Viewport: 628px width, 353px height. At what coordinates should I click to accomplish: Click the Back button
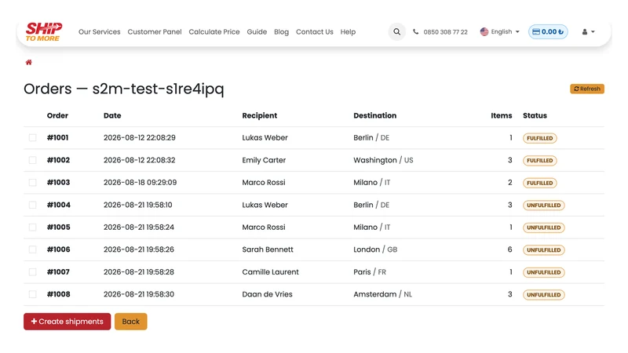131,322
